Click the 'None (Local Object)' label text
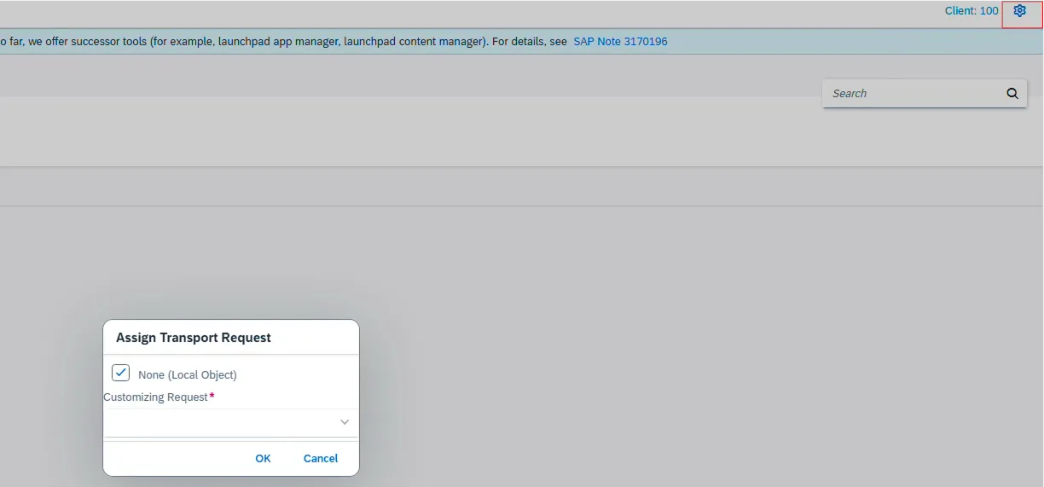Screen dimensions: 1044x487 [x=187, y=375]
